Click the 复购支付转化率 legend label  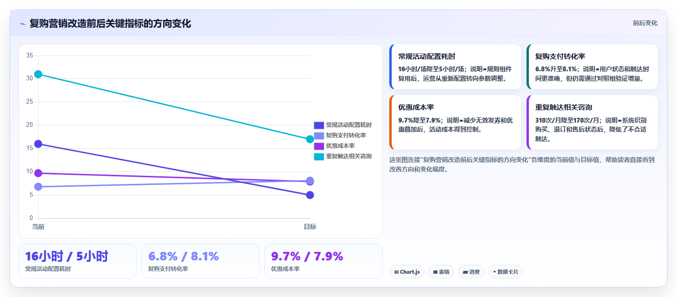pyautogui.click(x=346, y=135)
